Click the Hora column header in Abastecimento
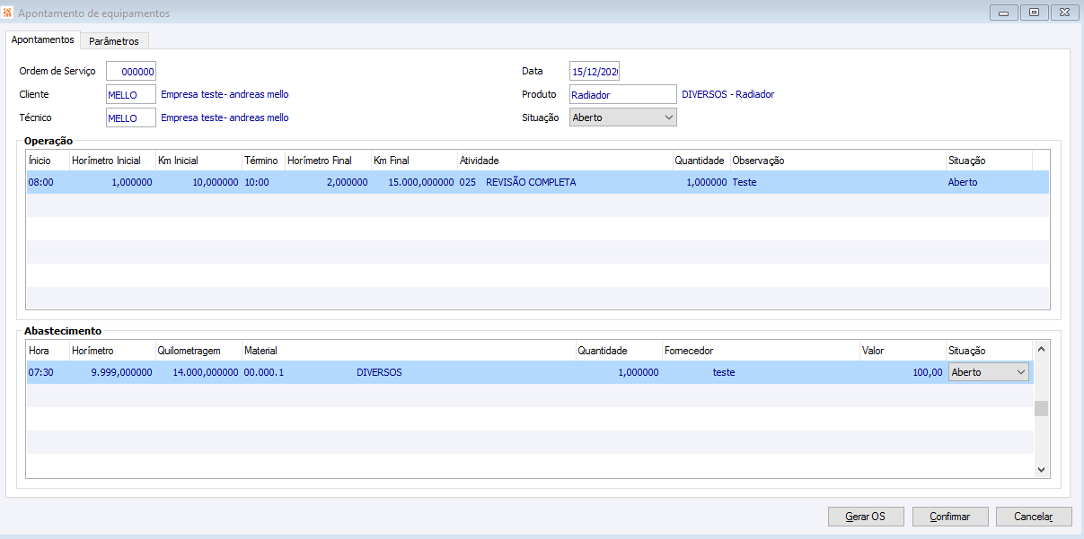Viewport: 1084px width, 539px height. coord(48,351)
